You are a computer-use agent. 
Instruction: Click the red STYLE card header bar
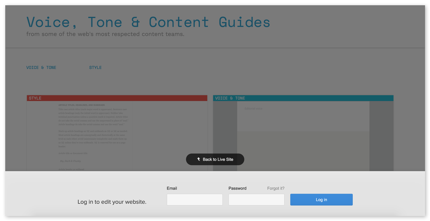[117, 98]
